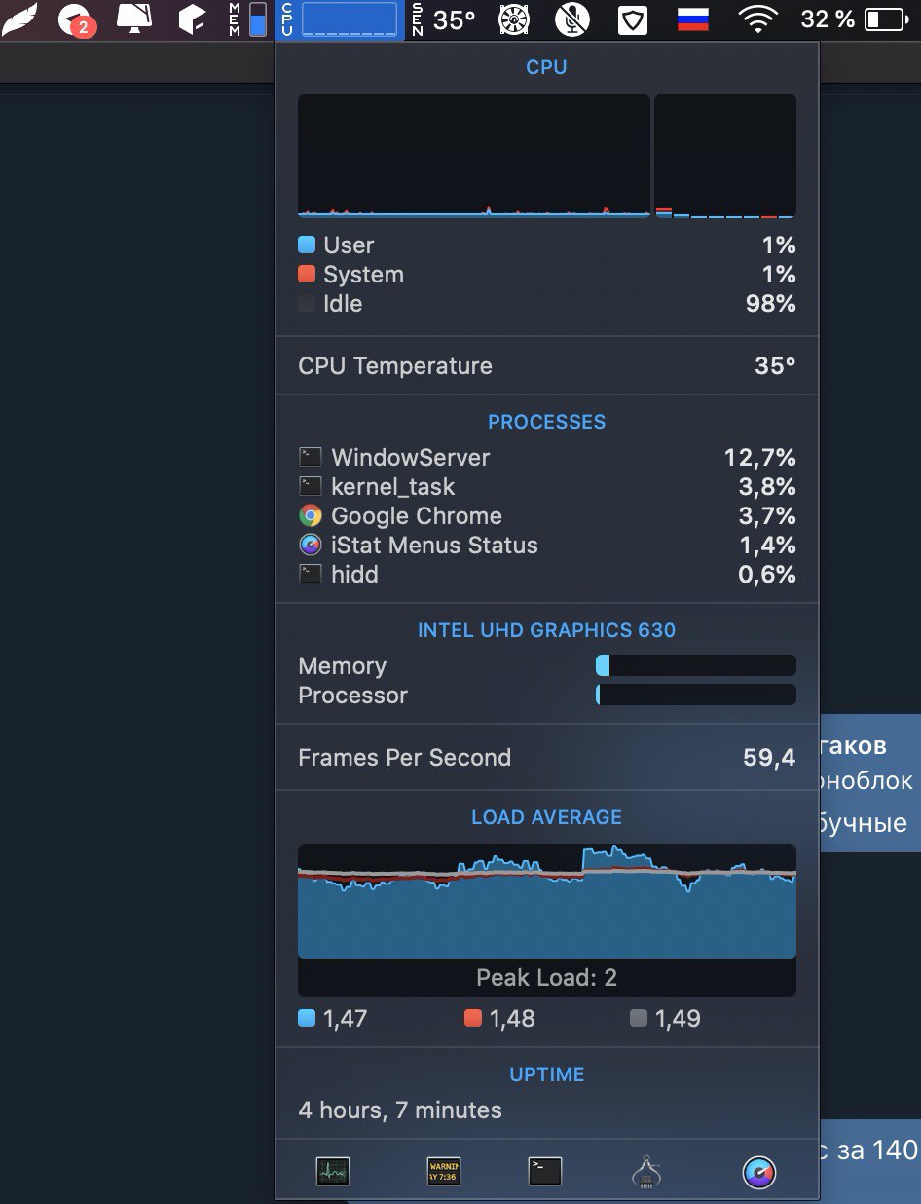Click the PROCESSES section header
The width and height of the screenshot is (921, 1204).
pyautogui.click(x=547, y=422)
